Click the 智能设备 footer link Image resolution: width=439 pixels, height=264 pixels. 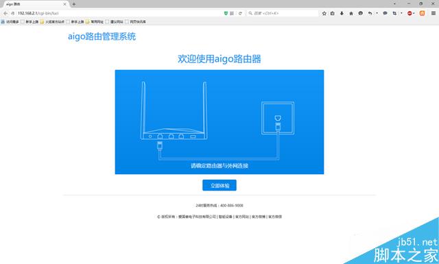(x=226, y=217)
